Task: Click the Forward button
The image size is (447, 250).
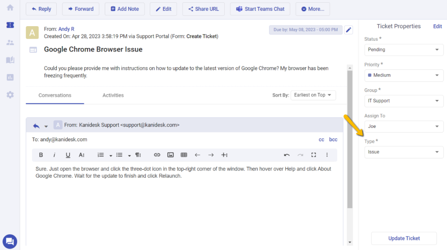Action: tap(81, 9)
